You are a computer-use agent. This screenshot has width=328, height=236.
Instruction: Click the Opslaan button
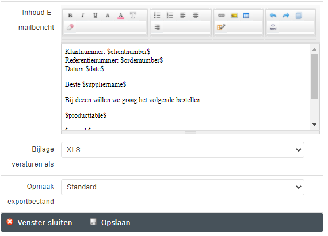[x=110, y=222]
